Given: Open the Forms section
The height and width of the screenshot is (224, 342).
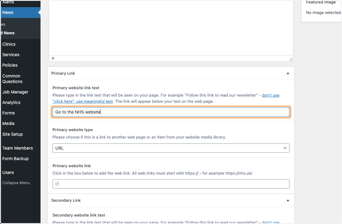Looking at the screenshot, I should (x=9, y=113).
